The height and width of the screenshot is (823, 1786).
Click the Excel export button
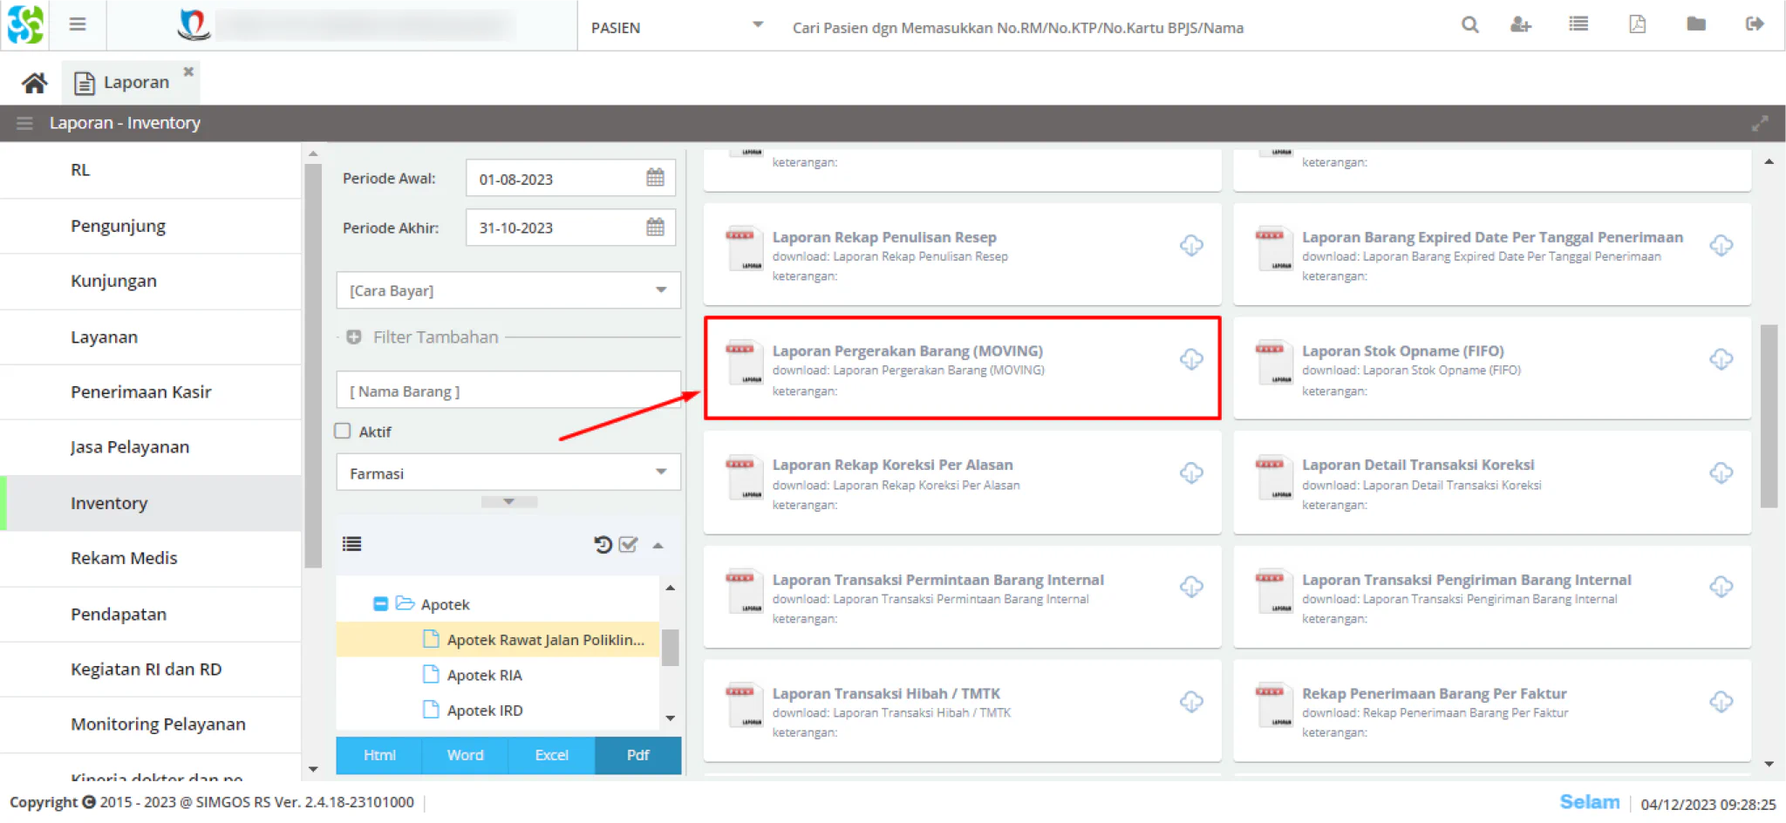click(x=551, y=755)
